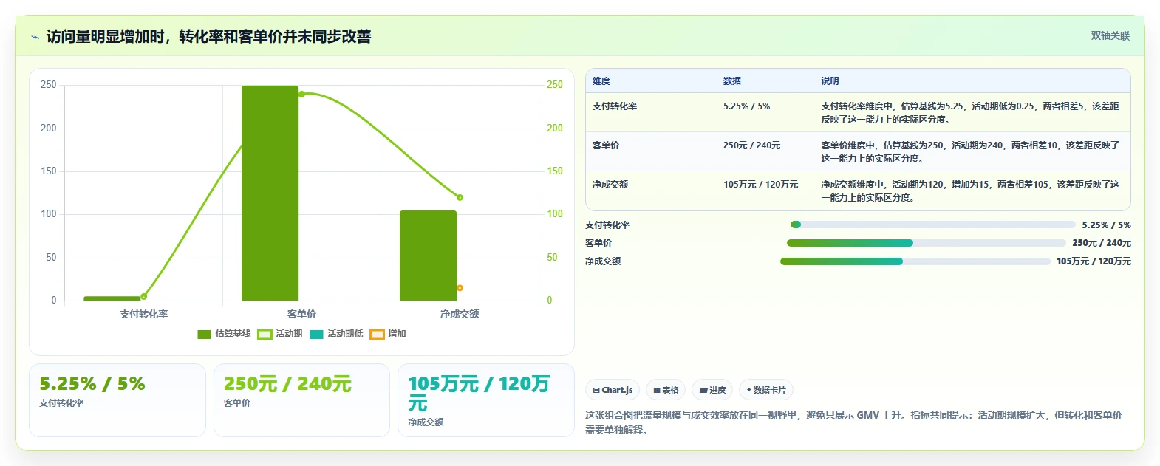This screenshot has height=466, width=1160.
Task: Click the 支付转化率 progress bar
Action: coord(932,225)
